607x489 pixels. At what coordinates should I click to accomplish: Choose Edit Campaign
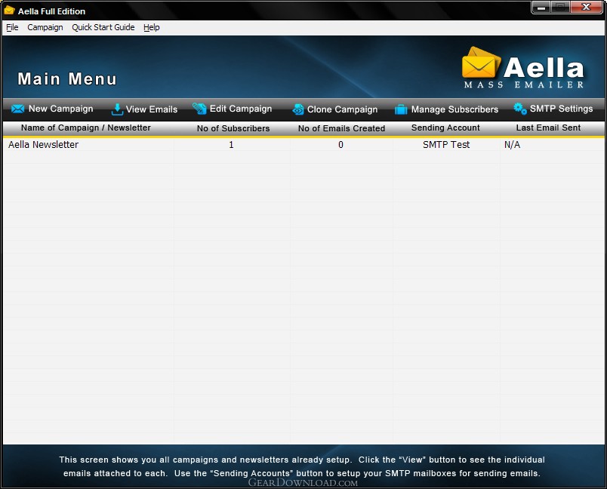click(x=233, y=109)
